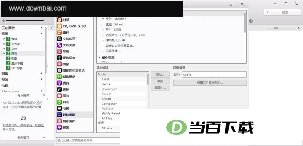Change the 主题: Default theme setting
Screen dimensions: 303x146
tap(115, 25)
